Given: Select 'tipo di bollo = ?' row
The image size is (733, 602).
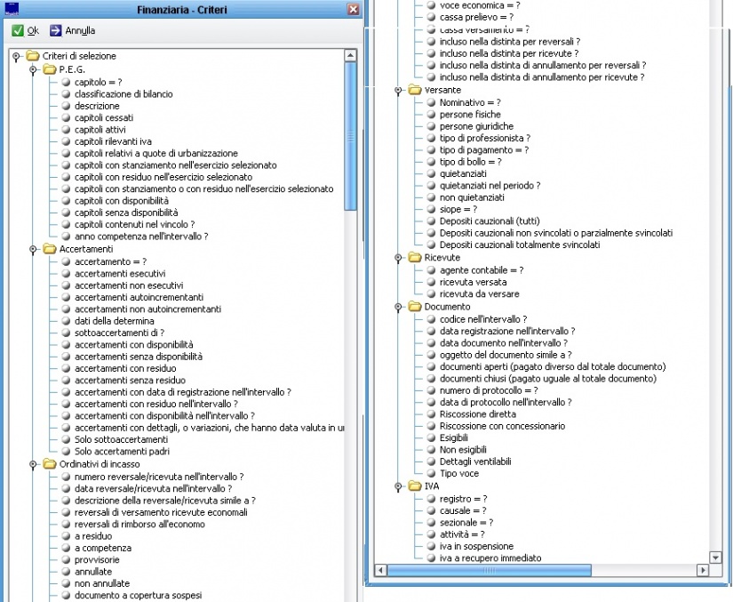Looking at the screenshot, I should [x=471, y=163].
